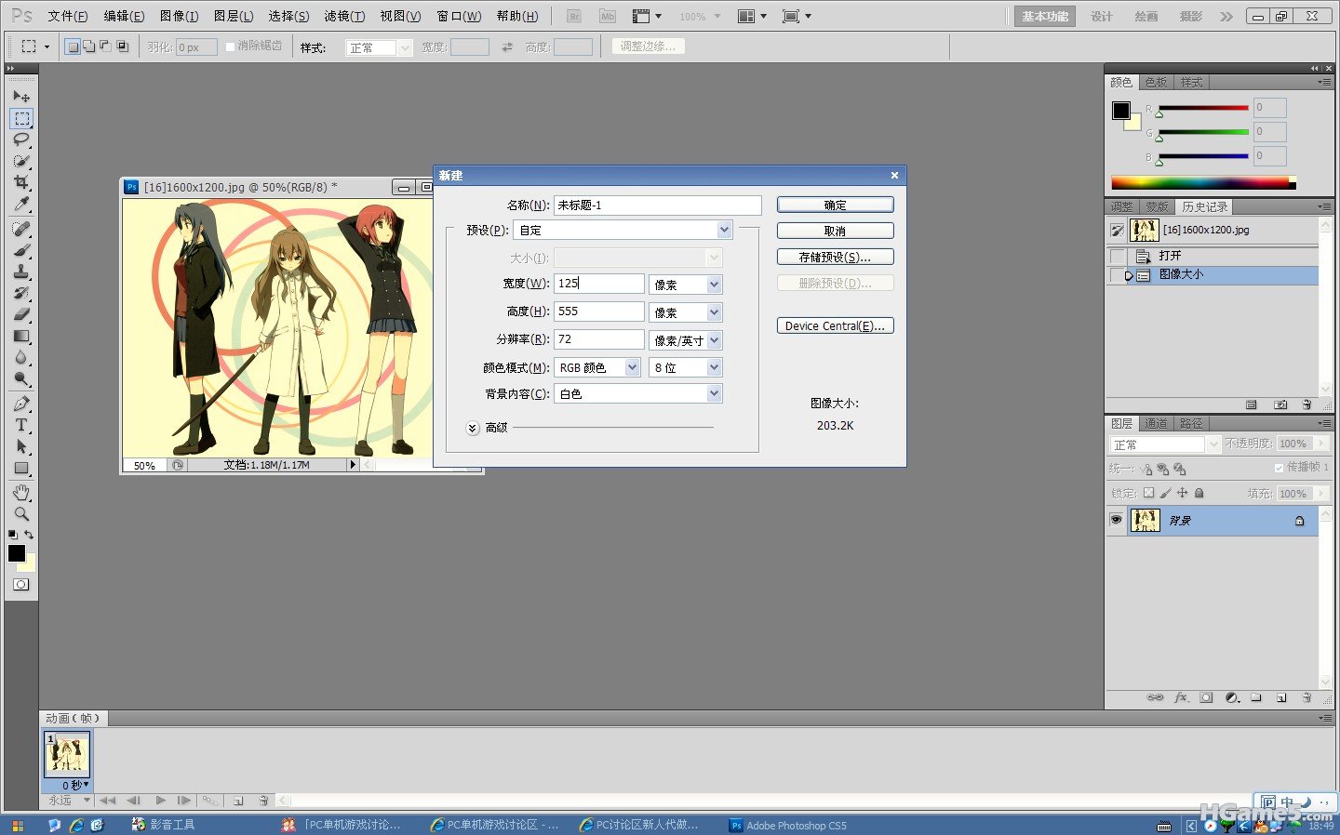This screenshot has height=835, width=1340.
Task: Swap foreground and background colors
Action: point(29,535)
